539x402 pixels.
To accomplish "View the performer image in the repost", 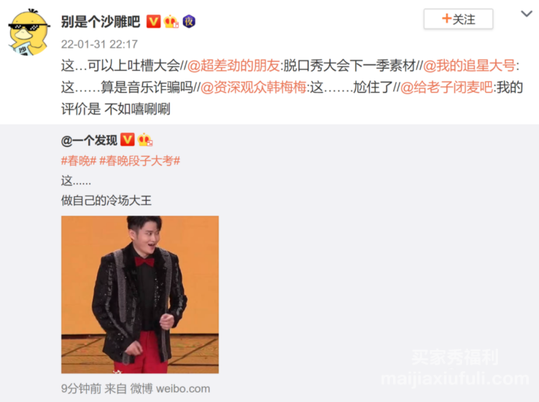I will tap(140, 294).
